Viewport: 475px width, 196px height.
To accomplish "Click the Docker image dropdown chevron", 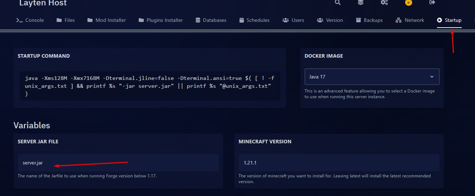I will 432,77.
